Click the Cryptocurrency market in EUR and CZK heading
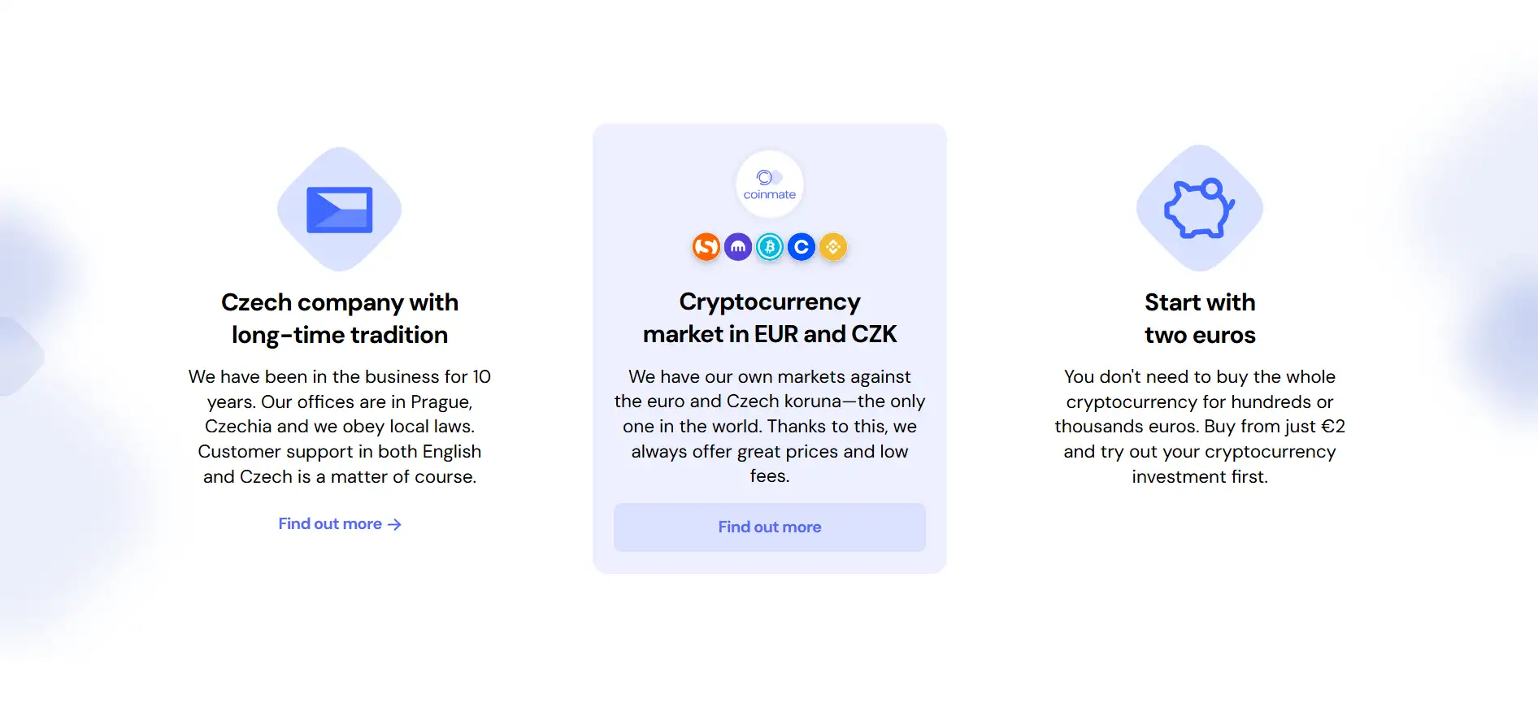Viewport: 1538px width, 703px height. [769, 318]
